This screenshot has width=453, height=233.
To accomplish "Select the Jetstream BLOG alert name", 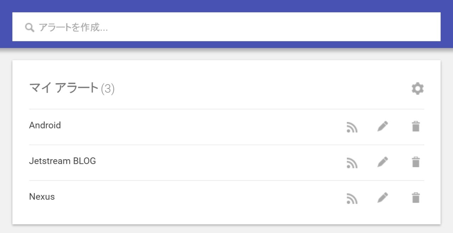I will click(x=62, y=161).
